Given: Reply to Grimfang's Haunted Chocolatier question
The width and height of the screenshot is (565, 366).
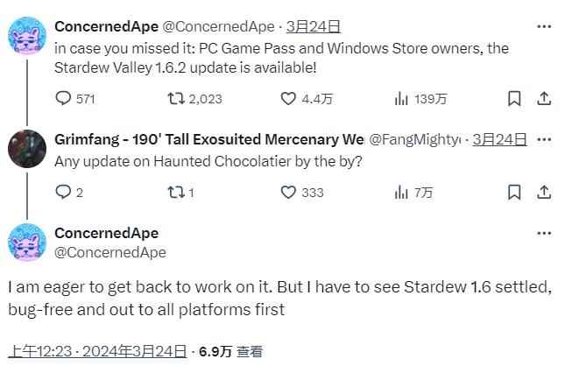Looking at the screenshot, I should pyautogui.click(x=63, y=192).
